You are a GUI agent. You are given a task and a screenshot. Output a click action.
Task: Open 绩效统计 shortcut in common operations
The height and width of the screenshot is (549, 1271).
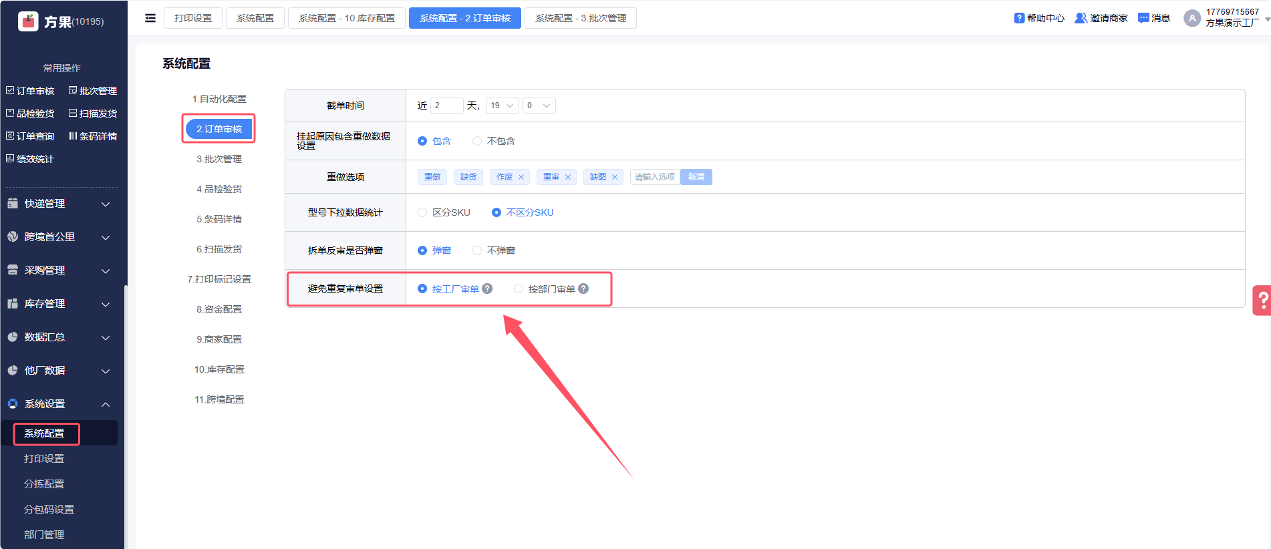(29, 159)
